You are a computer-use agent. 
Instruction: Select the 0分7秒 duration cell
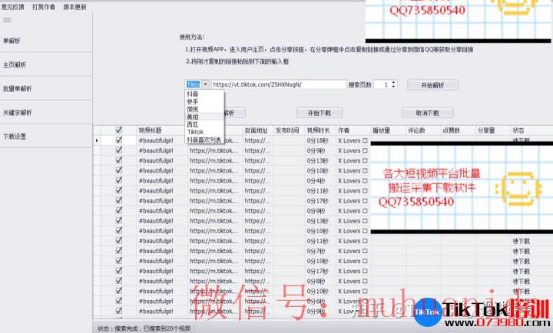pyautogui.click(x=320, y=251)
